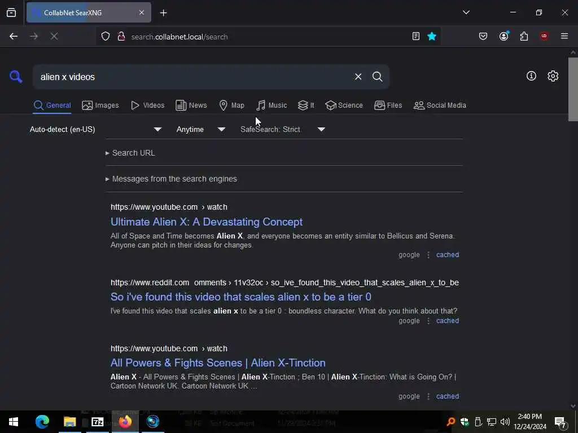Switch to the Files category
The height and width of the screenshot is (433, 578).
(388, 105)
